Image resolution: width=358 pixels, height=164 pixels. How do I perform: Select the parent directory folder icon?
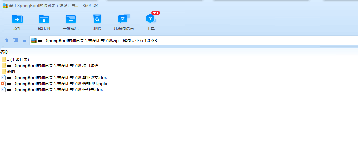3,60
